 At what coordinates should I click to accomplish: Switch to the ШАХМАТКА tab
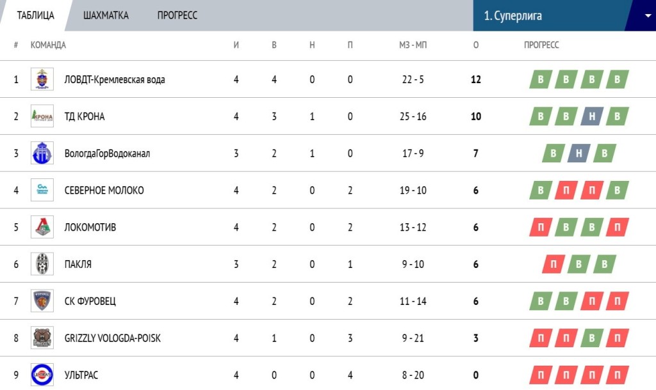pos(106,15)
